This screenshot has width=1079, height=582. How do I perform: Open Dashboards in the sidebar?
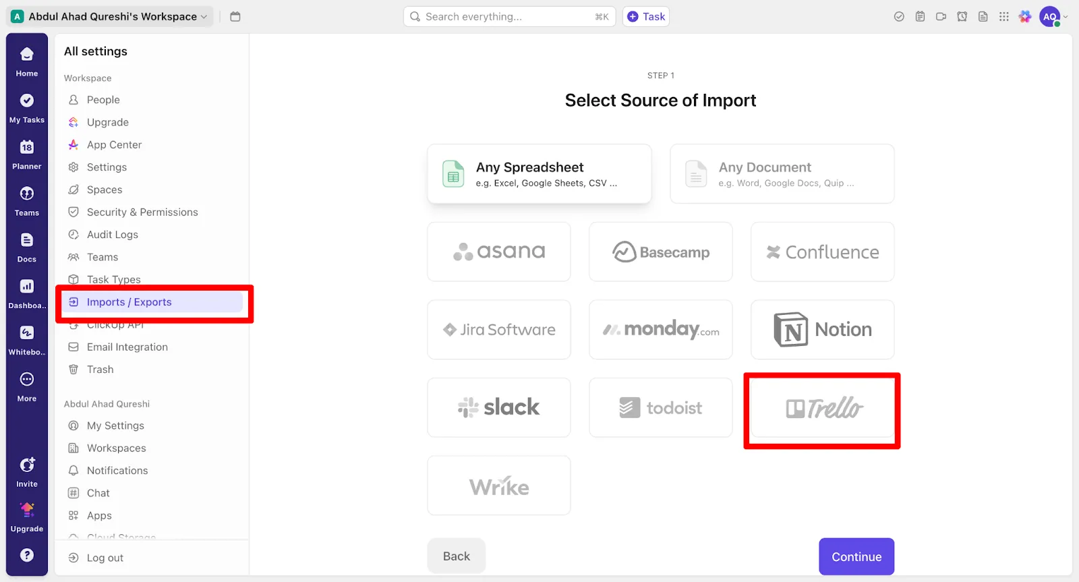pos(27,294)
